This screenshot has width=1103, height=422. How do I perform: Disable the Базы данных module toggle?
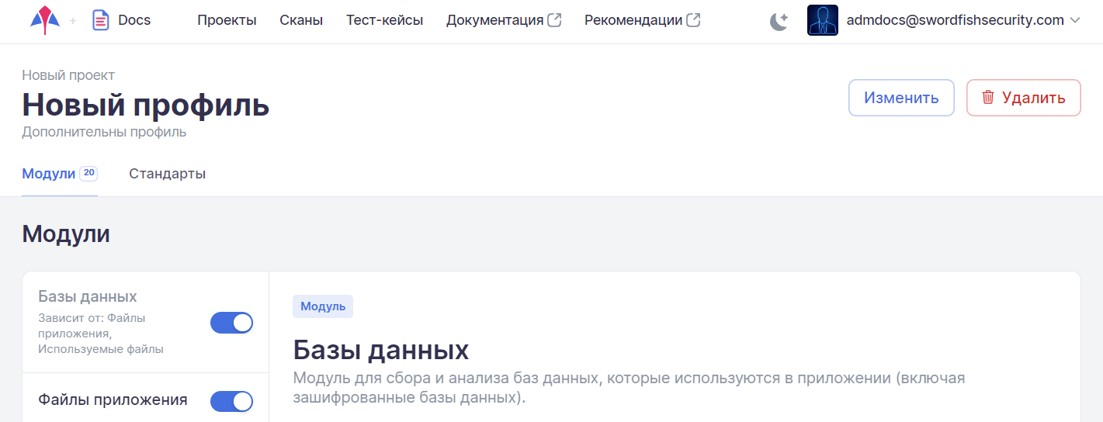tap(231, 323)
